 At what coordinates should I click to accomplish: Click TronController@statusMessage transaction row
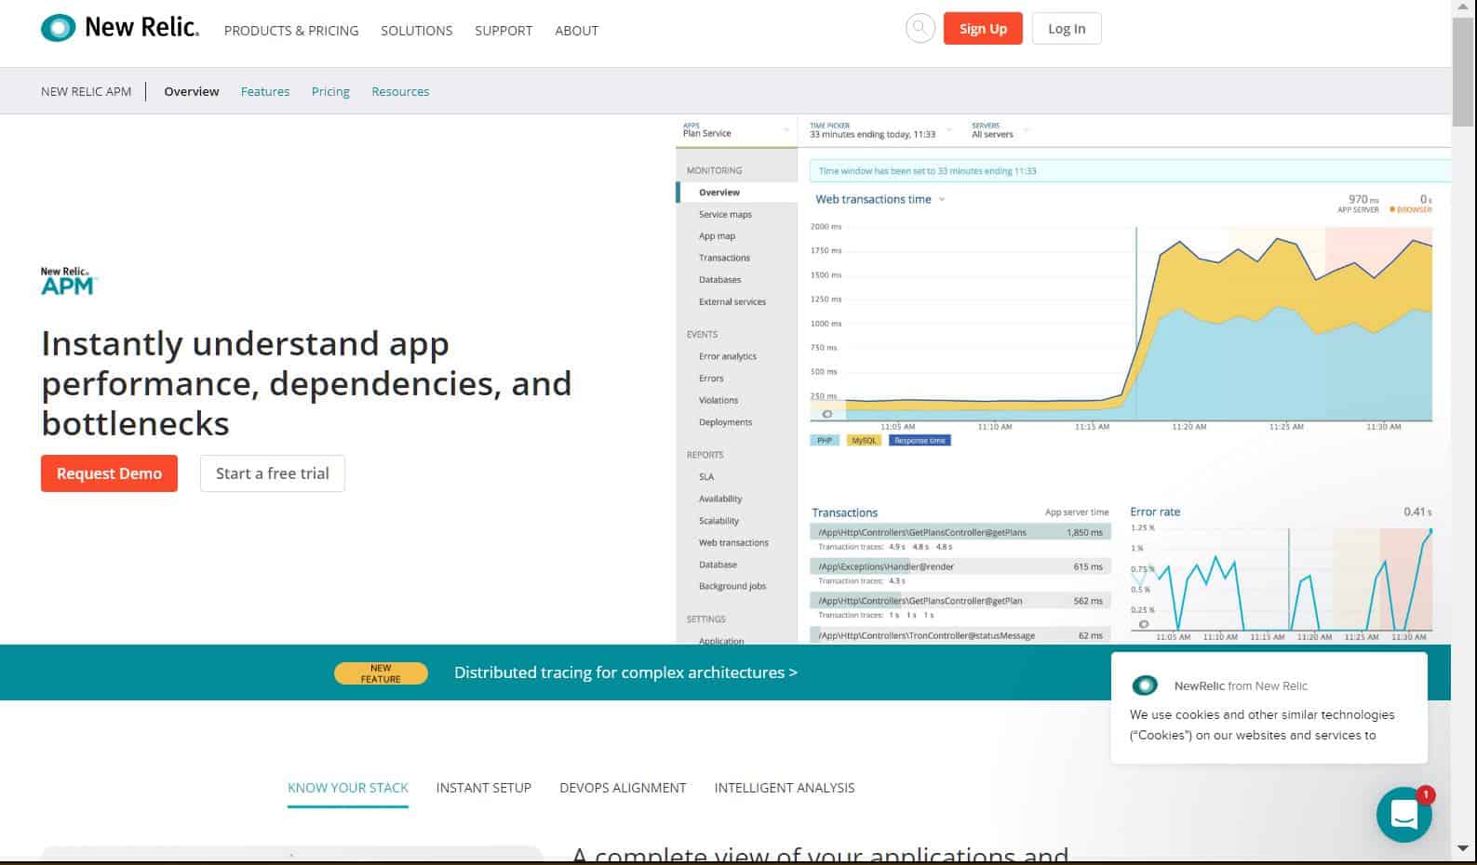coord(960,635)
